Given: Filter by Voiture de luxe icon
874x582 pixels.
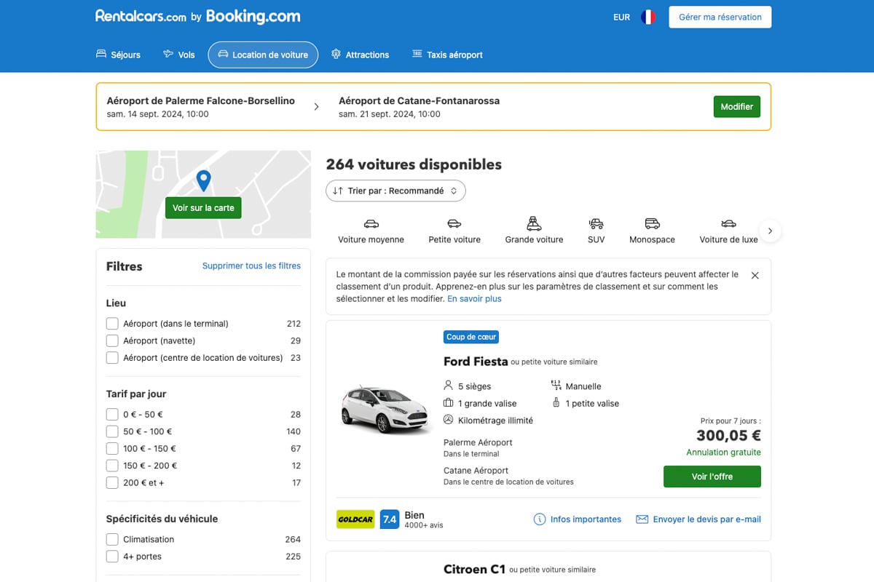Looking at the screenshot, I should click(728, 223).
